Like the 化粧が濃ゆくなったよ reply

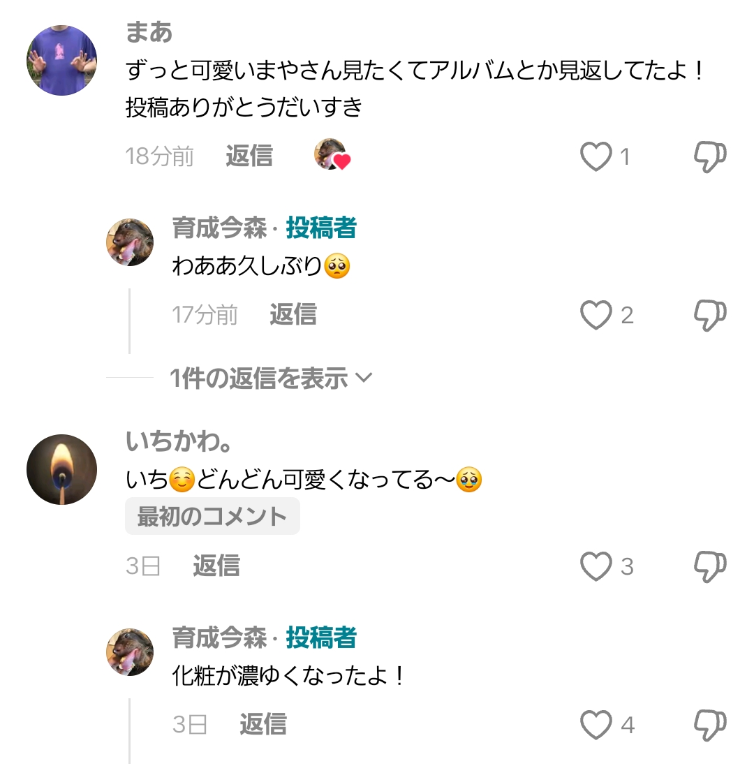click(596, 725)
